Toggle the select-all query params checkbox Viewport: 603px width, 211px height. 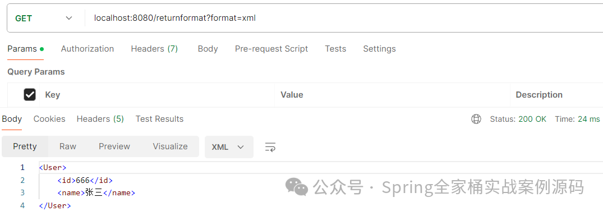click(30, 95)
